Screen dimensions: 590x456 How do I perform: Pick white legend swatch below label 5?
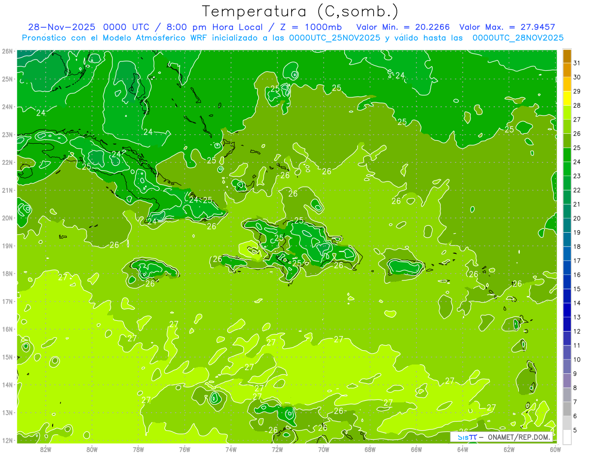tap(567, 437)
